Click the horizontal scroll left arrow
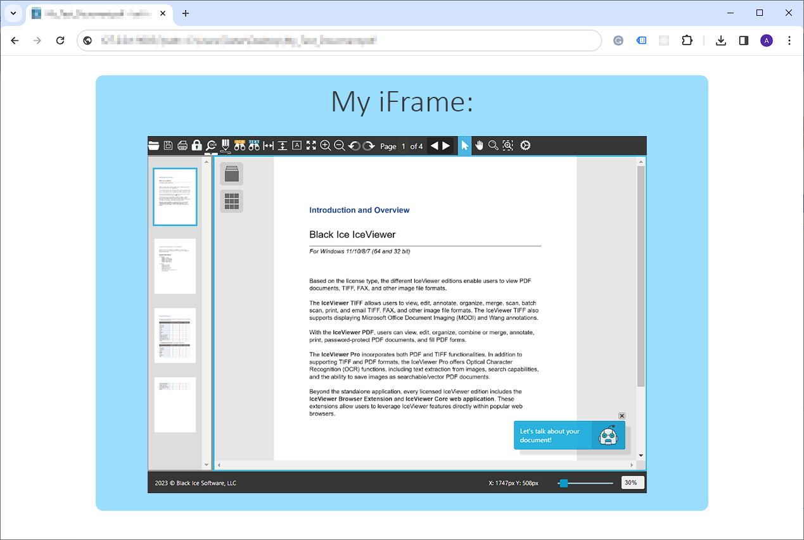Image resolution: width=804 pixels, height=540 pixels. [x=219, y=465]
